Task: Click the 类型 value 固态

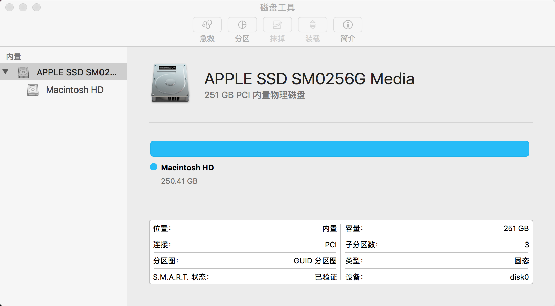Action: (x=522, y=261)
